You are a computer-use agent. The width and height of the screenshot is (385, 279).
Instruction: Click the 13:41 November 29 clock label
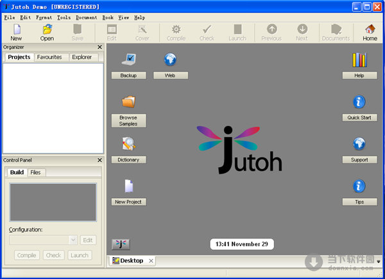(242, 244)
